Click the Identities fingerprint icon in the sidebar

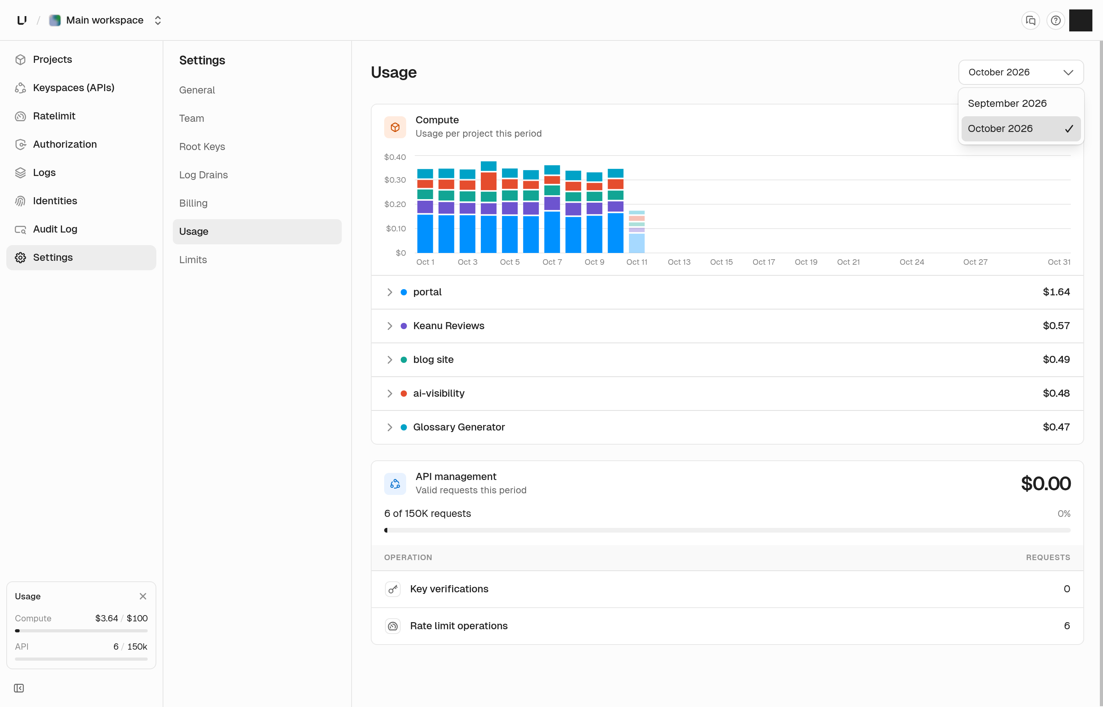[x=20, y=201]
